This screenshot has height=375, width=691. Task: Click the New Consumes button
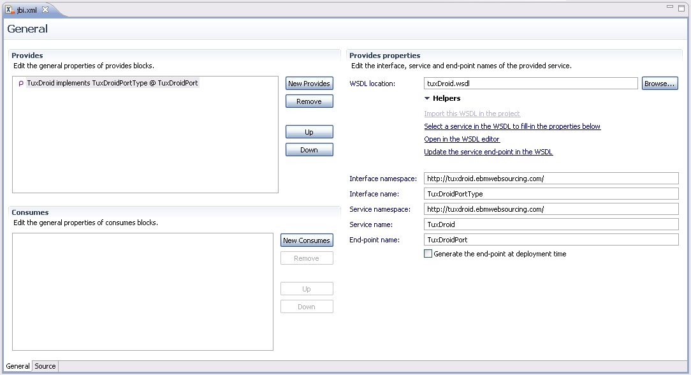(307, 240)
